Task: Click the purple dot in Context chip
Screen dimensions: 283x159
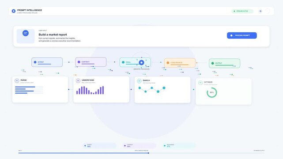Action: [x=79, y=62]
